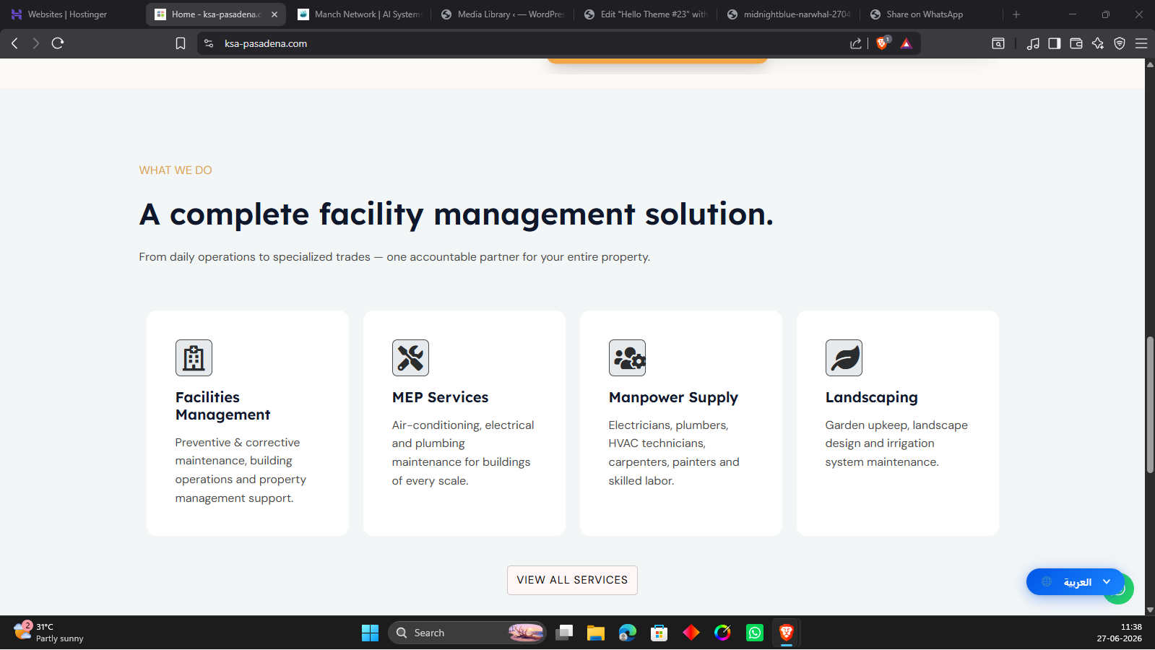Open Brave Shields lion icon
The height and width of the screenshot is (650, 1155).
coord(882,43)
